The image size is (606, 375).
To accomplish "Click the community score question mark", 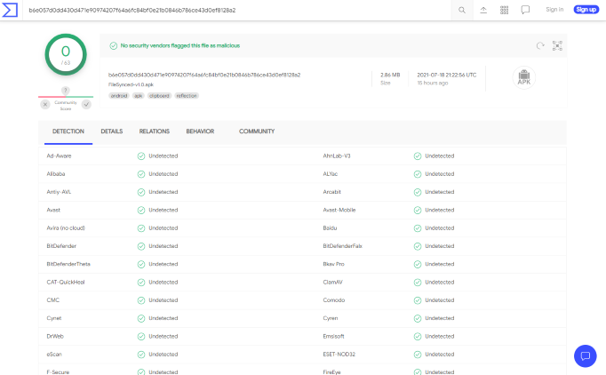I will (x=66, y=91).
